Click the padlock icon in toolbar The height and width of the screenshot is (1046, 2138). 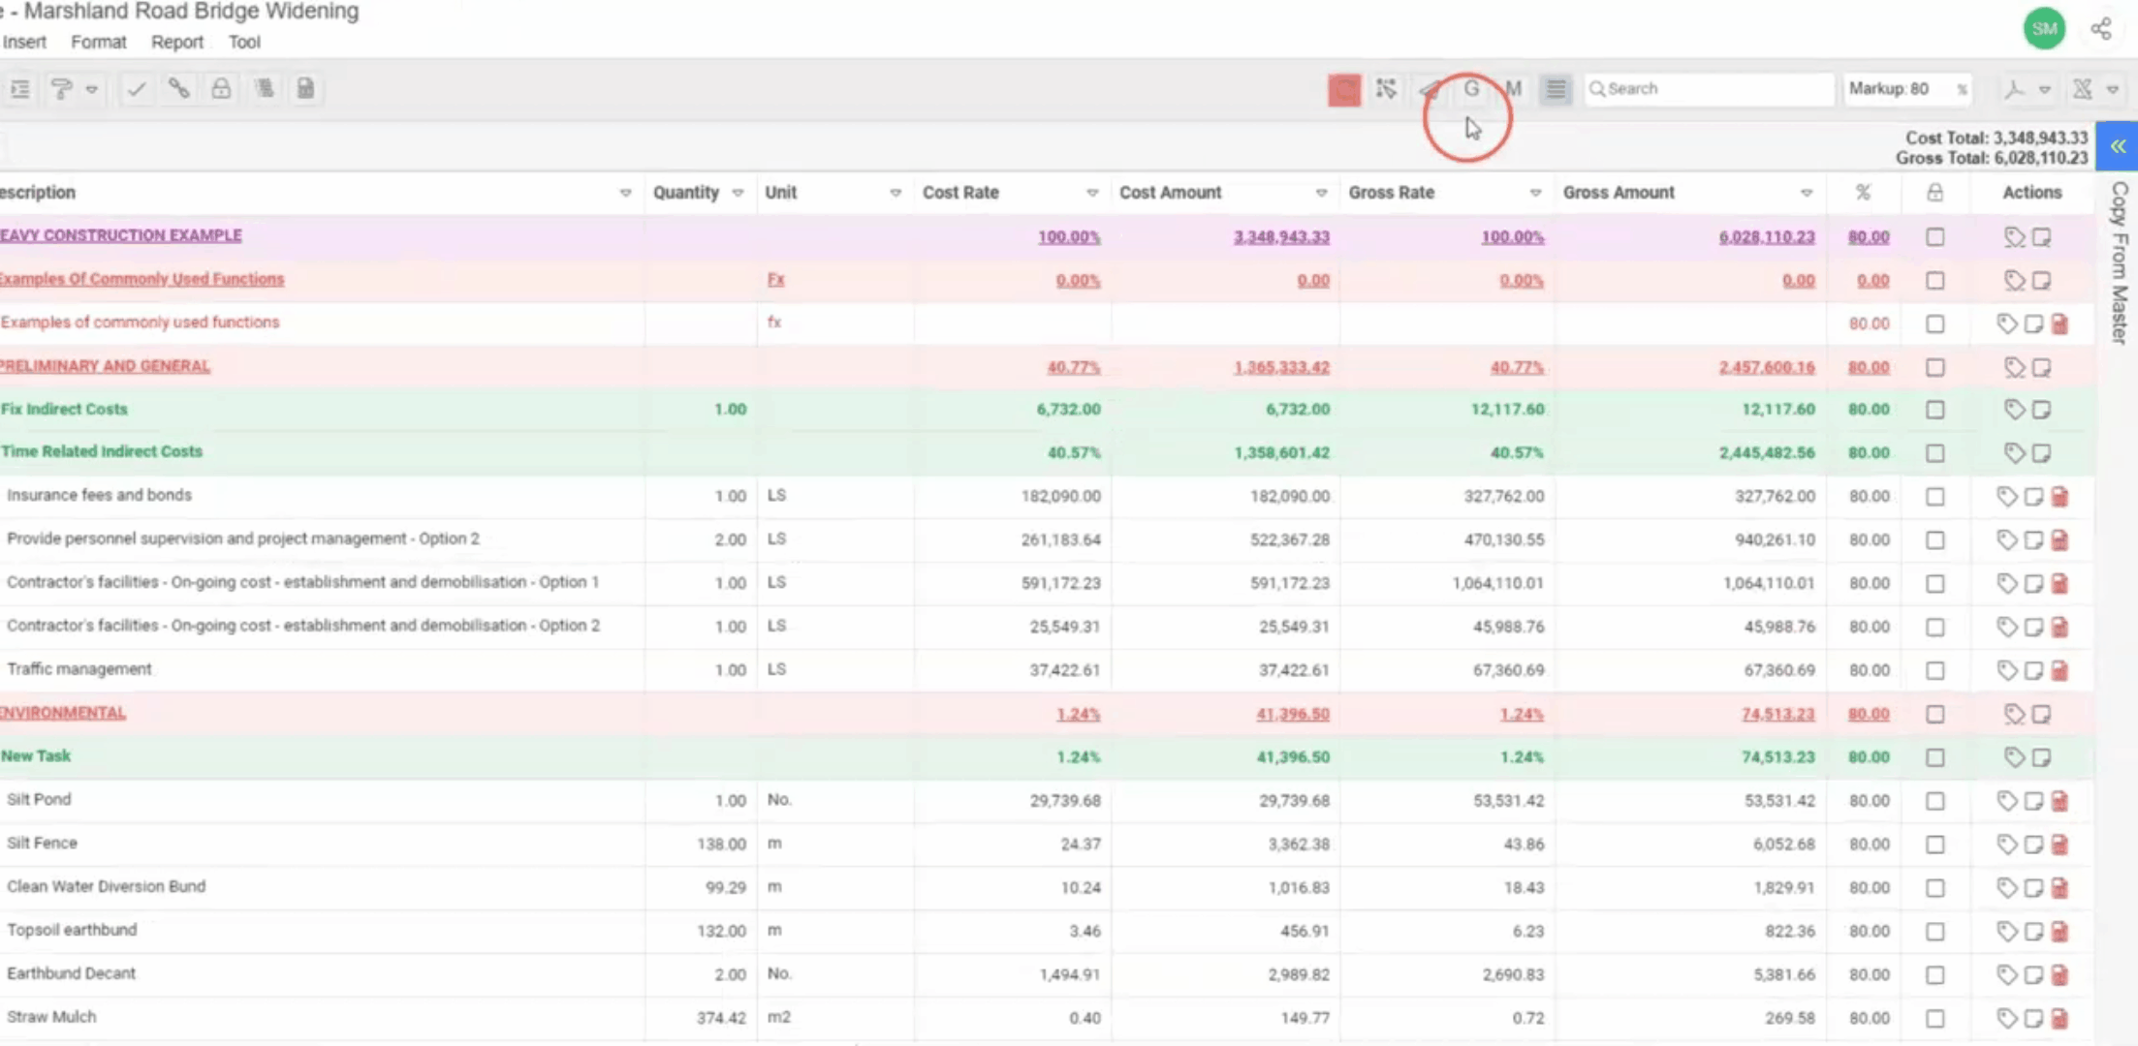tap(221, 89)
